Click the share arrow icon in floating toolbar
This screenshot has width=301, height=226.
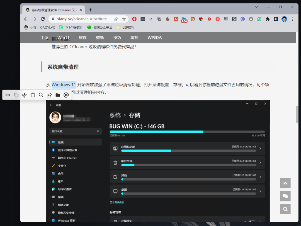pyautogui.click(x=49, y=95)
